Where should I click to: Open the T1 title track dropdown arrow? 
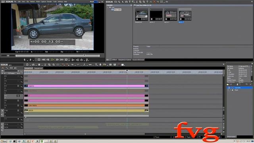pyautogui.click(x=18, y=119)
